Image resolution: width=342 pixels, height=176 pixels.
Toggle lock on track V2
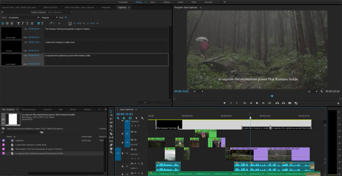tap(122, 142)
